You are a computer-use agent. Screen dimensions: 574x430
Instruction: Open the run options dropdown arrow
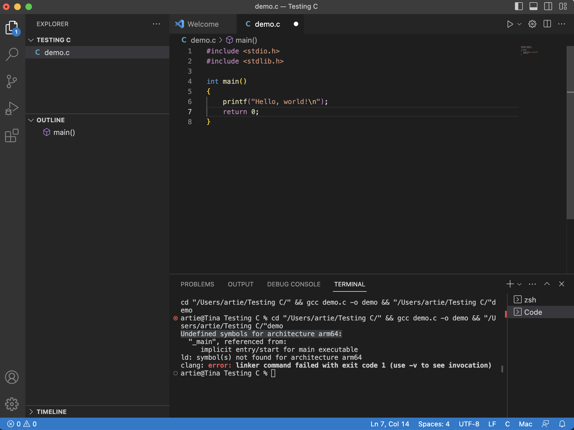point(519,24)
